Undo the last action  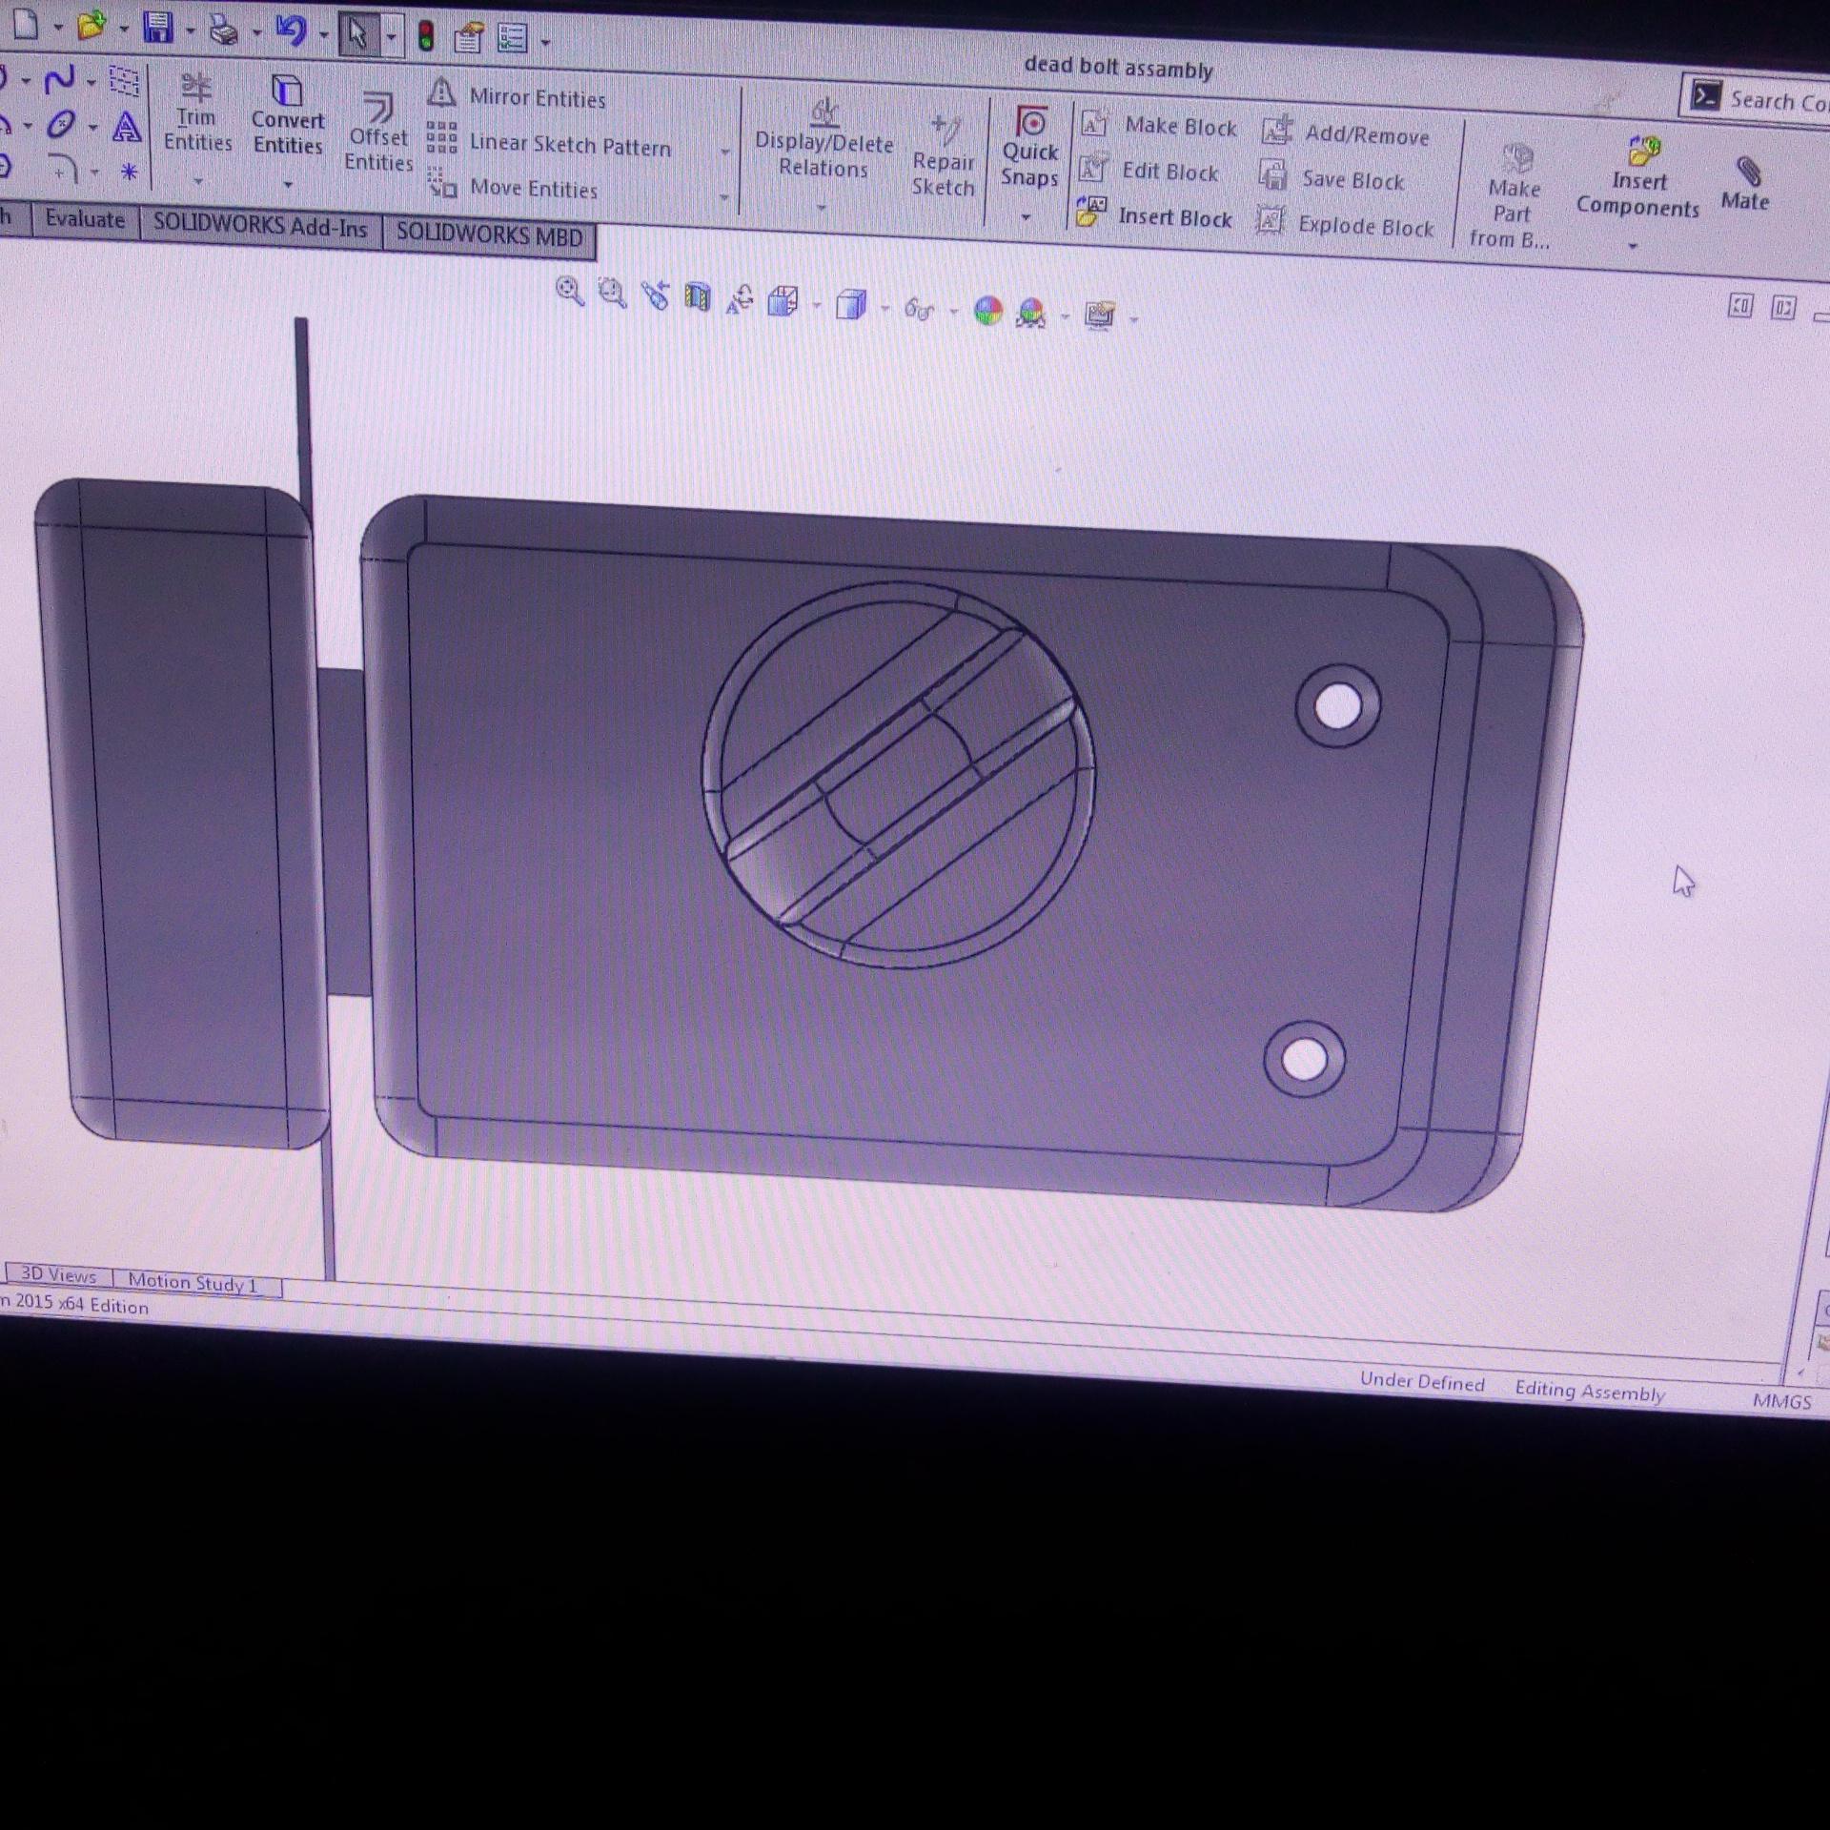pyautogui.click(x=290, y=32)
